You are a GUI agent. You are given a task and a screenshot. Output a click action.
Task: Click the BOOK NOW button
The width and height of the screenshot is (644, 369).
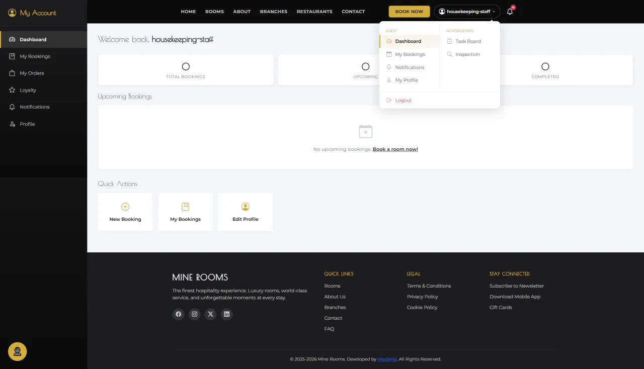click(409, 12)
